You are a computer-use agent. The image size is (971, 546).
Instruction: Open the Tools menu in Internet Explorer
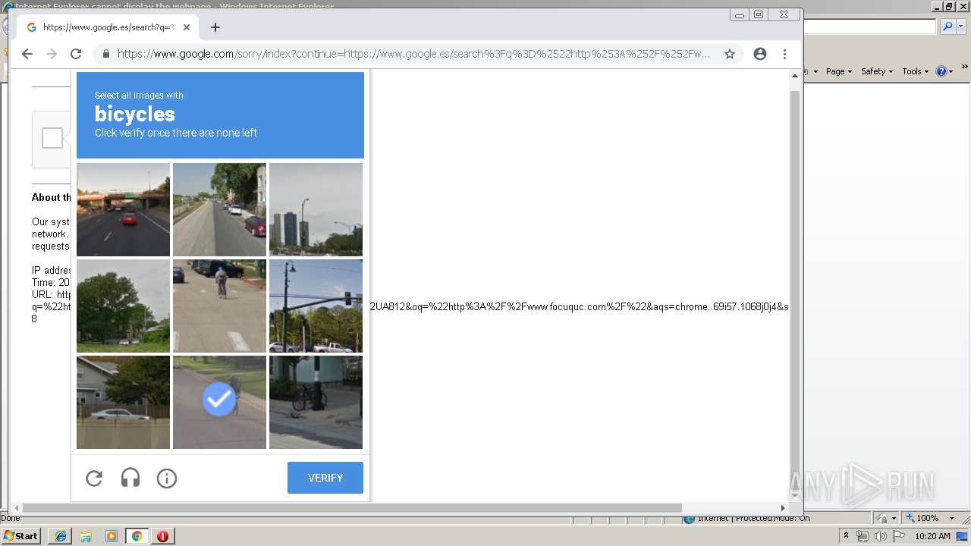915,71
